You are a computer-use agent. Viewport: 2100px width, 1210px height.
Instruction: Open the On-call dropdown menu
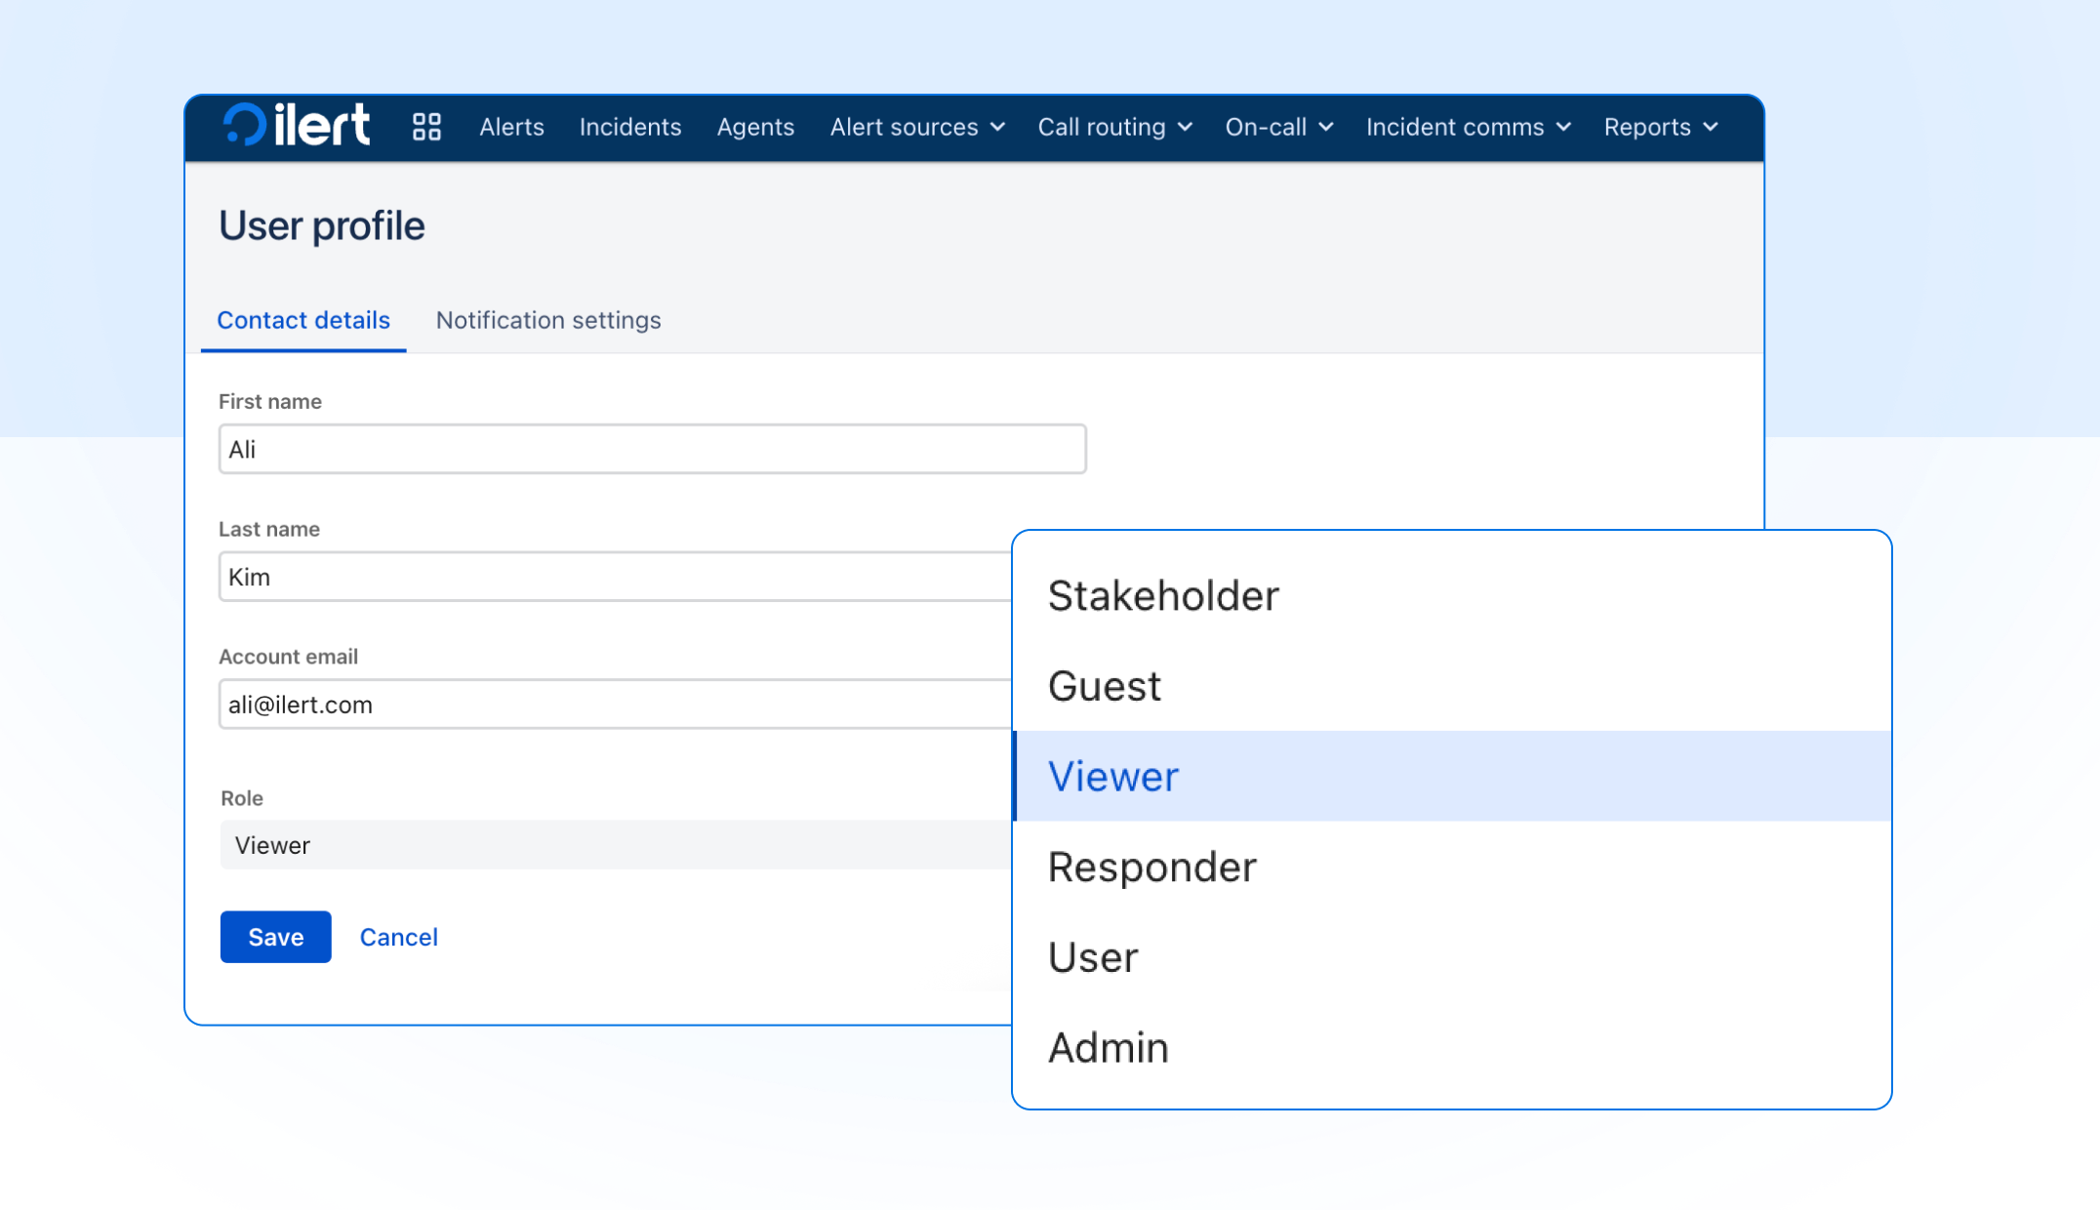tap(1278, 127)
